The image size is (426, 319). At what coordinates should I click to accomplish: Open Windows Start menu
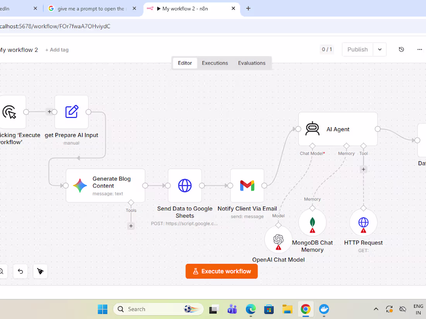click(x=102, y=309)
